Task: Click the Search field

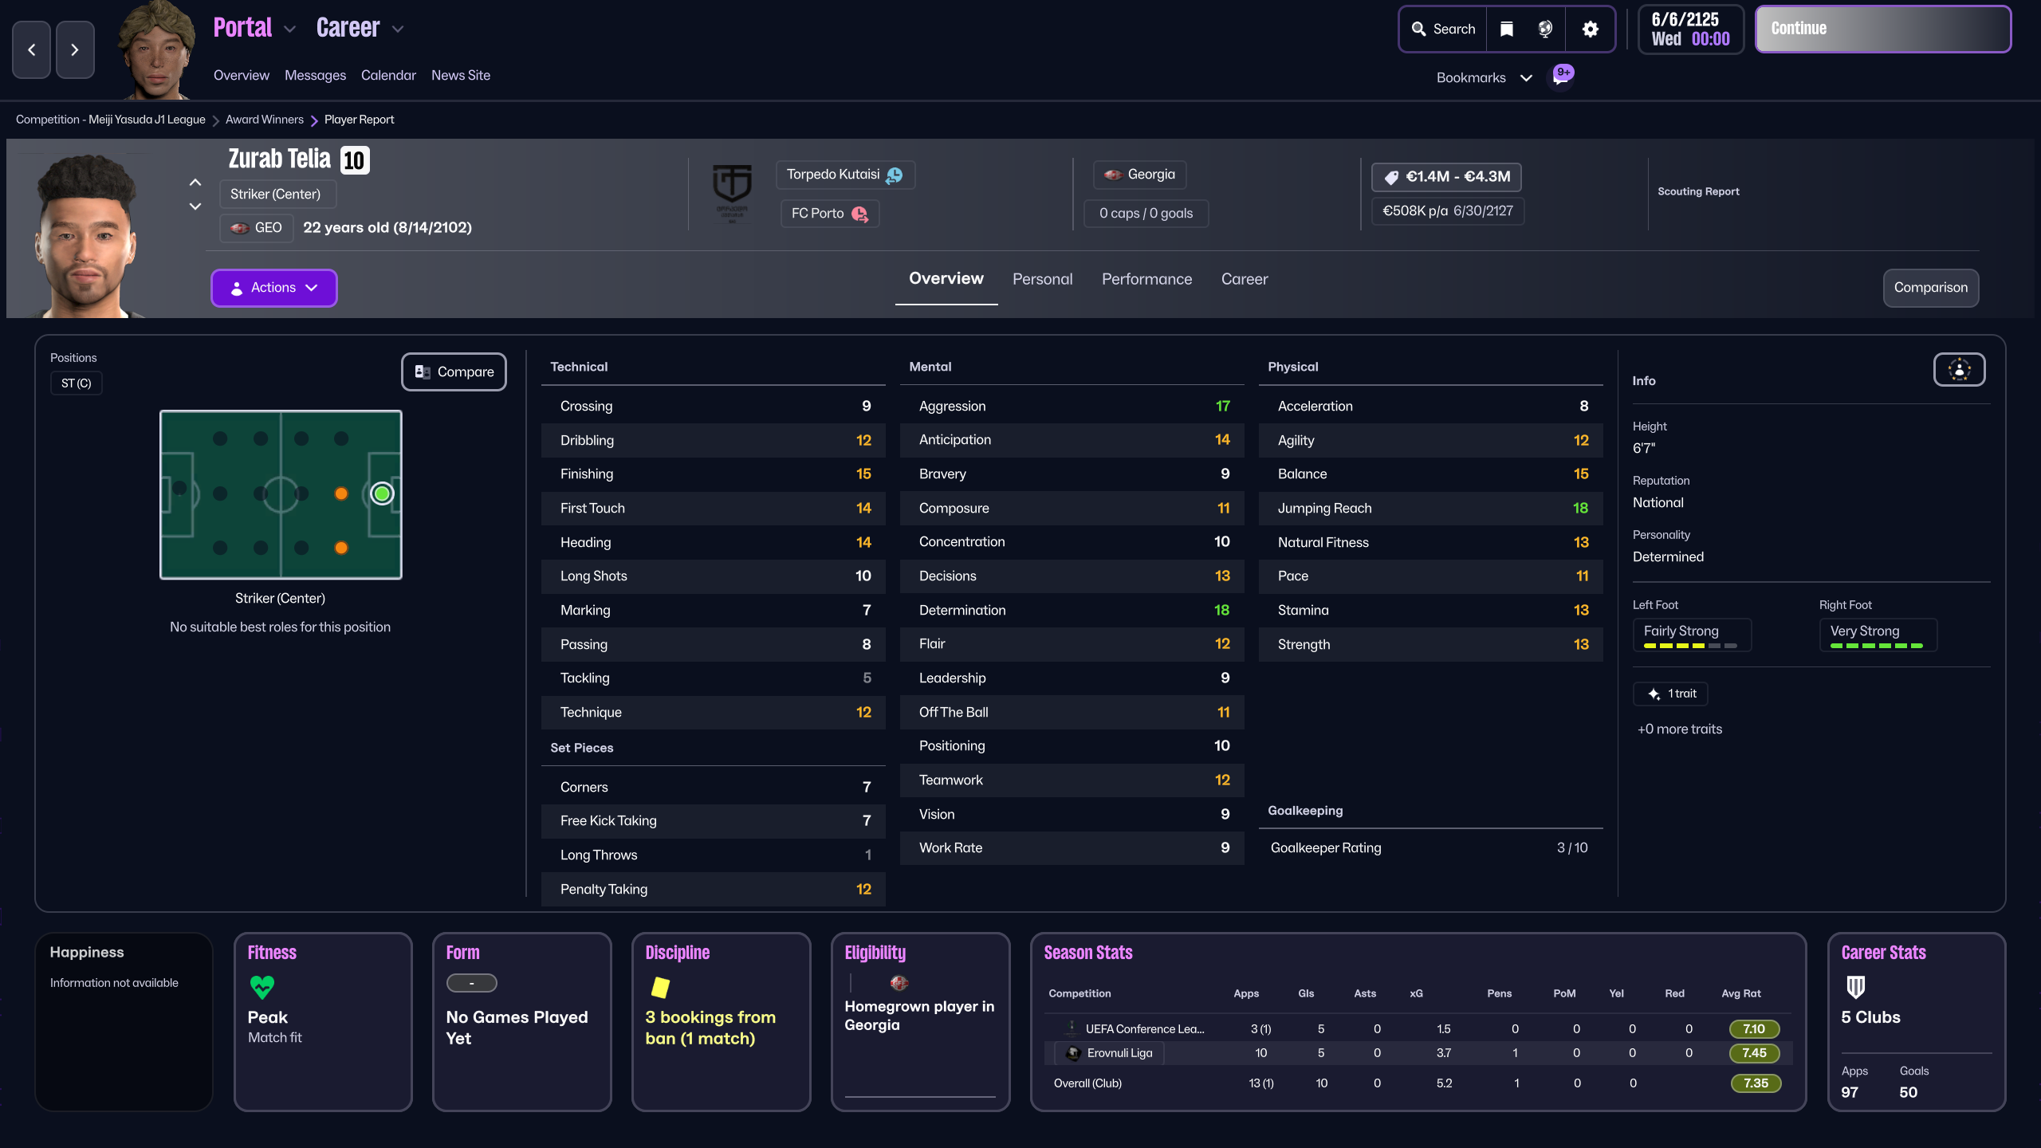Action: pyautogui.click(x=1444, y=29)
